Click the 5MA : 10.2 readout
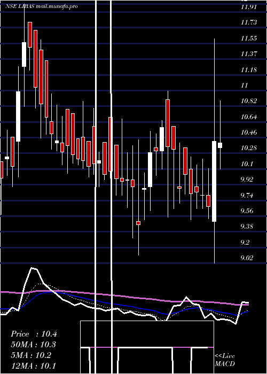Viewport: 267px width, 374px height. pyautogui.click(x=31, y=355)
